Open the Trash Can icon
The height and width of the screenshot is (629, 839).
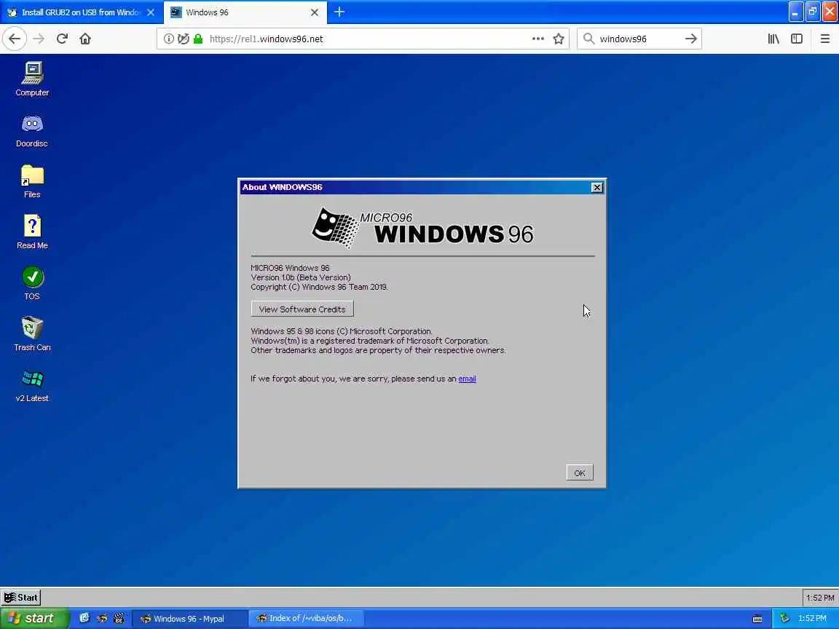click(32, 333)
